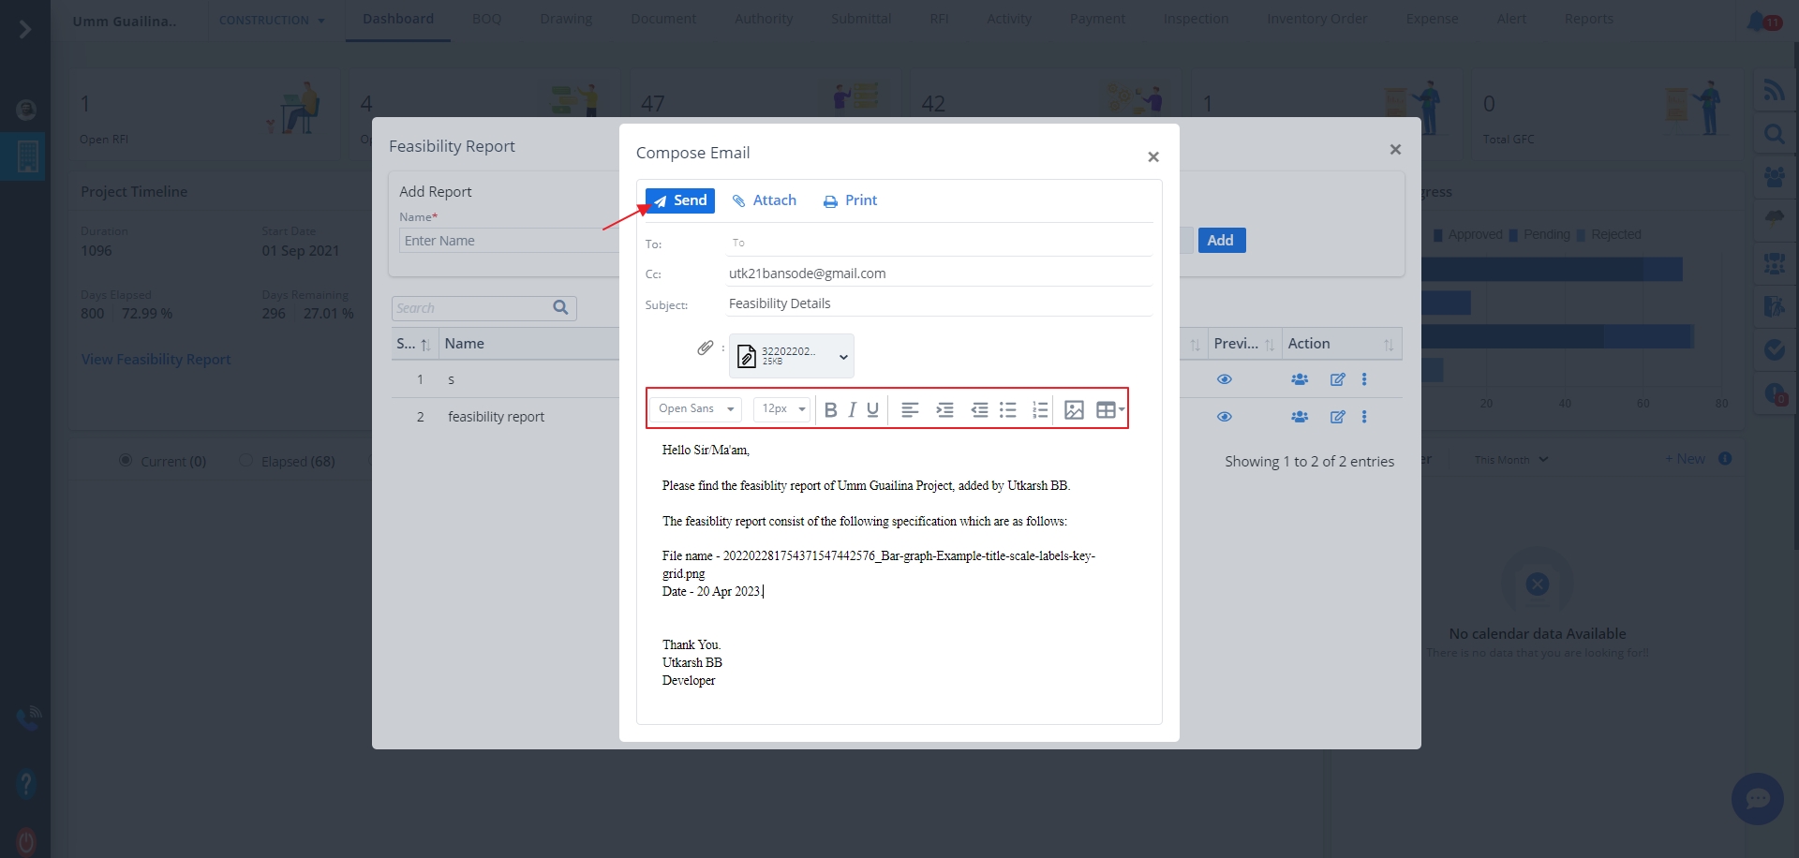1799x858 pixels.
Task: Expand the attached file 32202202 dropdown
Action: tap(843, 357)
